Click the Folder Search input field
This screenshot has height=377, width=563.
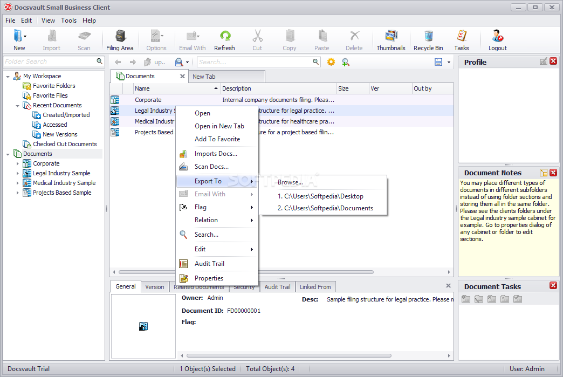coord(50,61)
